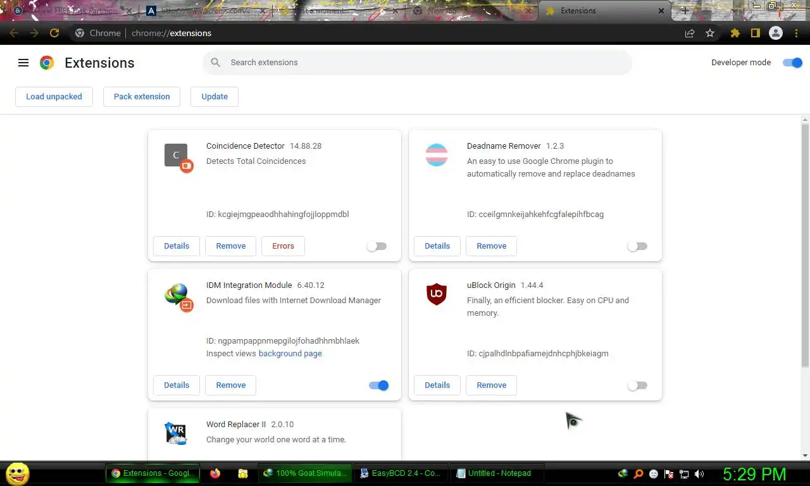Click the Coincidence Detector extension icon
The height and width of the screenshot is (486, 810).
tap(177, 157)
